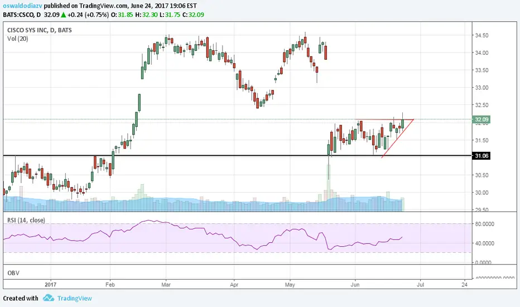The image size is (520, 307).
Task: Click the Jul date axis label
Action: [420, 285]
